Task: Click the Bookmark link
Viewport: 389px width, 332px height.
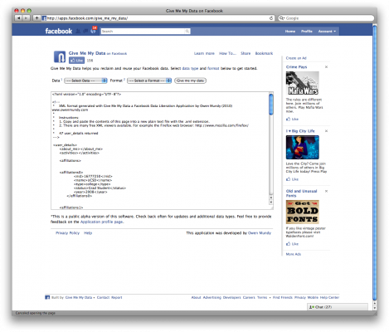Action: (x=264, y=53)
